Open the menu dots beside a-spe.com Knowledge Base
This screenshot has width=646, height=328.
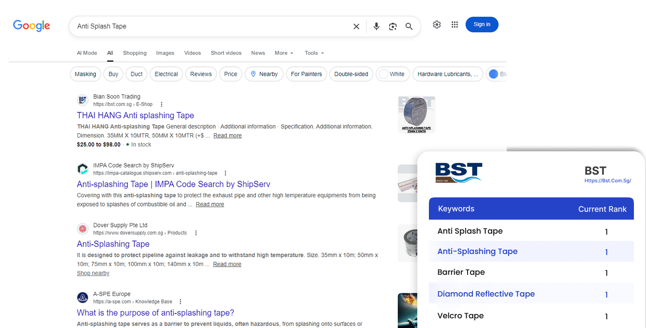[x=180, y=302]
